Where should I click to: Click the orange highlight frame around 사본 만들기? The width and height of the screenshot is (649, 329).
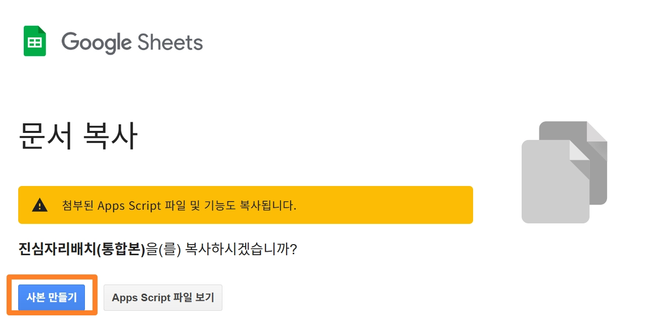[52, 277]
